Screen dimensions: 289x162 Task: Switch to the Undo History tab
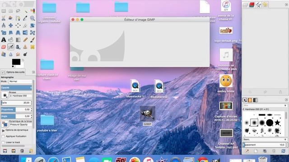(265, 5)
